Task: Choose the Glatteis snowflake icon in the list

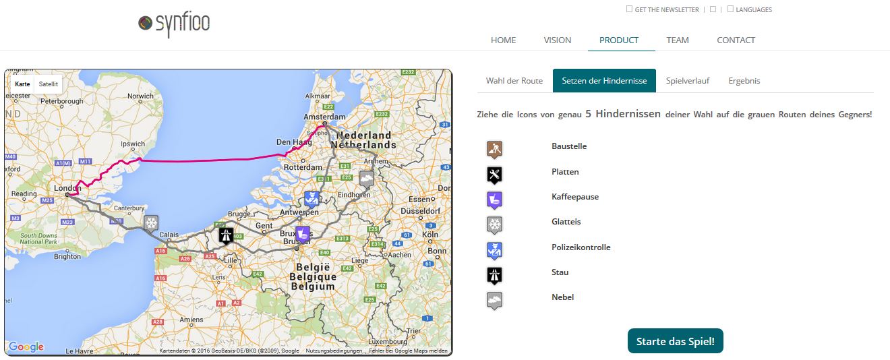Action: tap(494, 224)
